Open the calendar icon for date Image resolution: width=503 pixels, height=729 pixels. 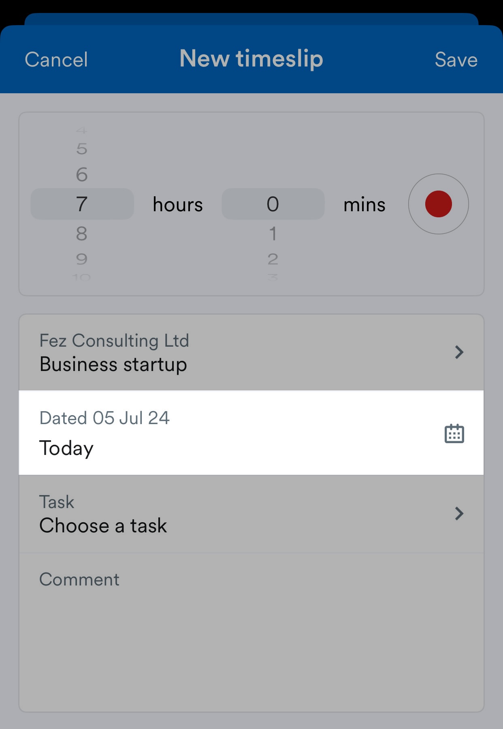pos(454,433)
